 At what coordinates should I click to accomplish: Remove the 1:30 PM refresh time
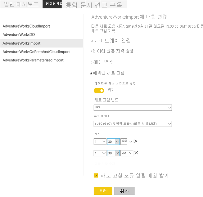[x=136, y=153]
